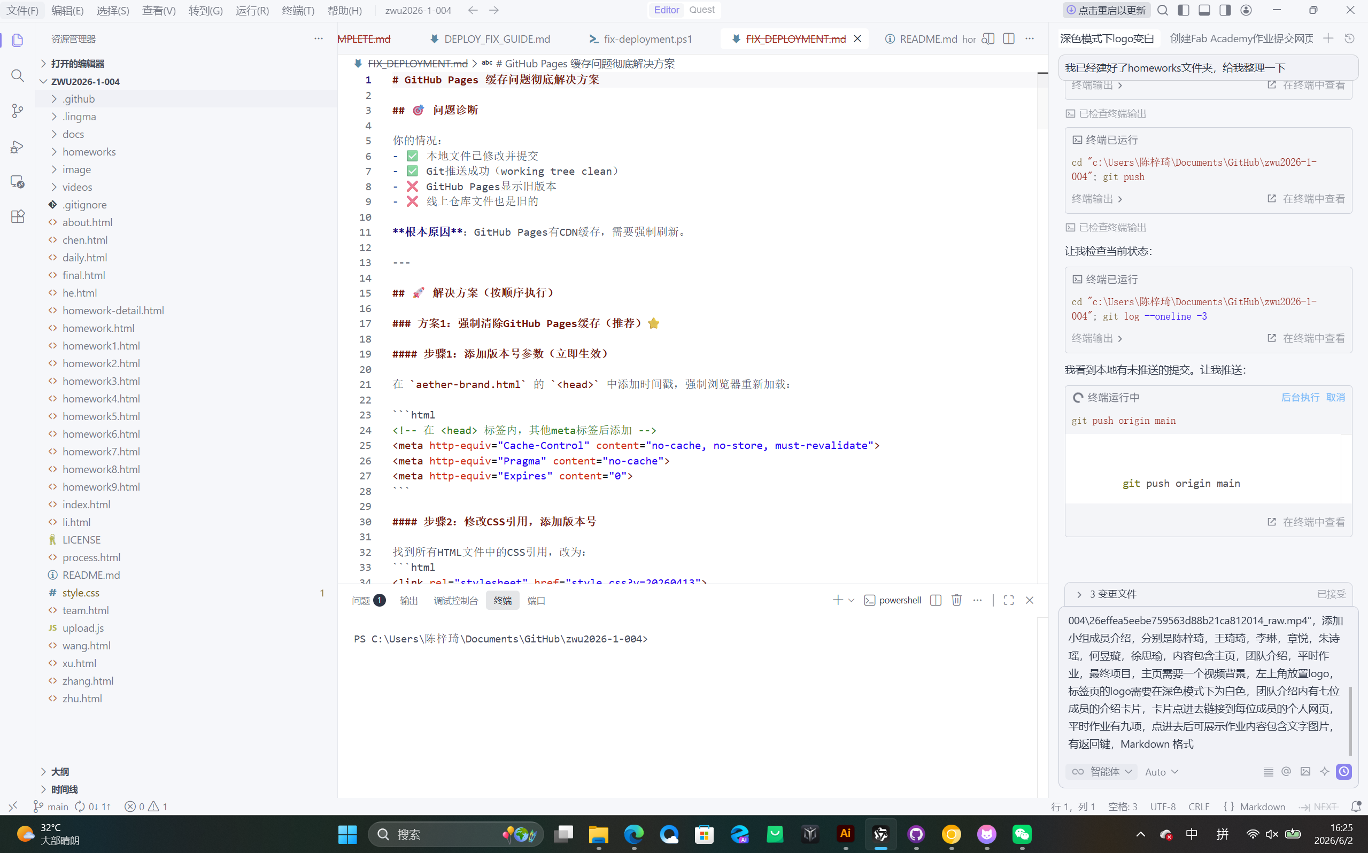Open the Explorer view in activity bar
Screen dimensions: 1368x853
18,40
